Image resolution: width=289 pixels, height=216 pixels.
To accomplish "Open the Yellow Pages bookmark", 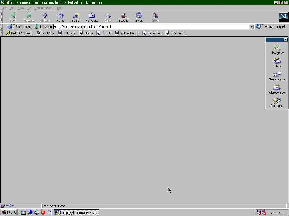I will (127, 33).
